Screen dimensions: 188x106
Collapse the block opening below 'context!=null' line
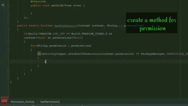(x=9, y=42)
